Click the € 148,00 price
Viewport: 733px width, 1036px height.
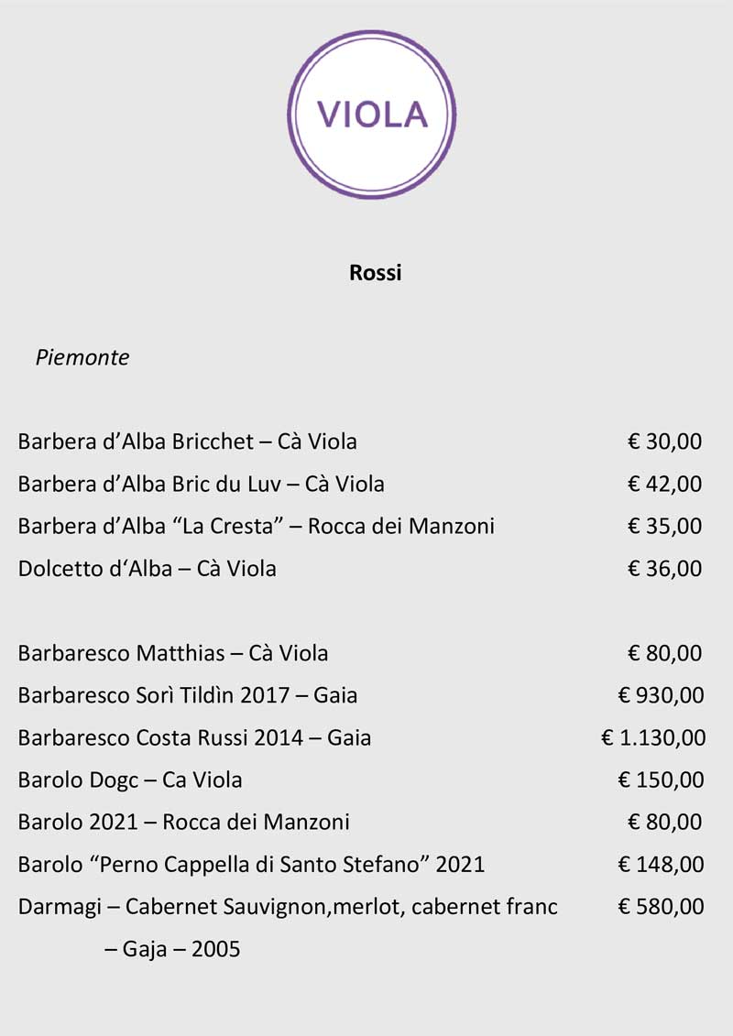point(661,865)
